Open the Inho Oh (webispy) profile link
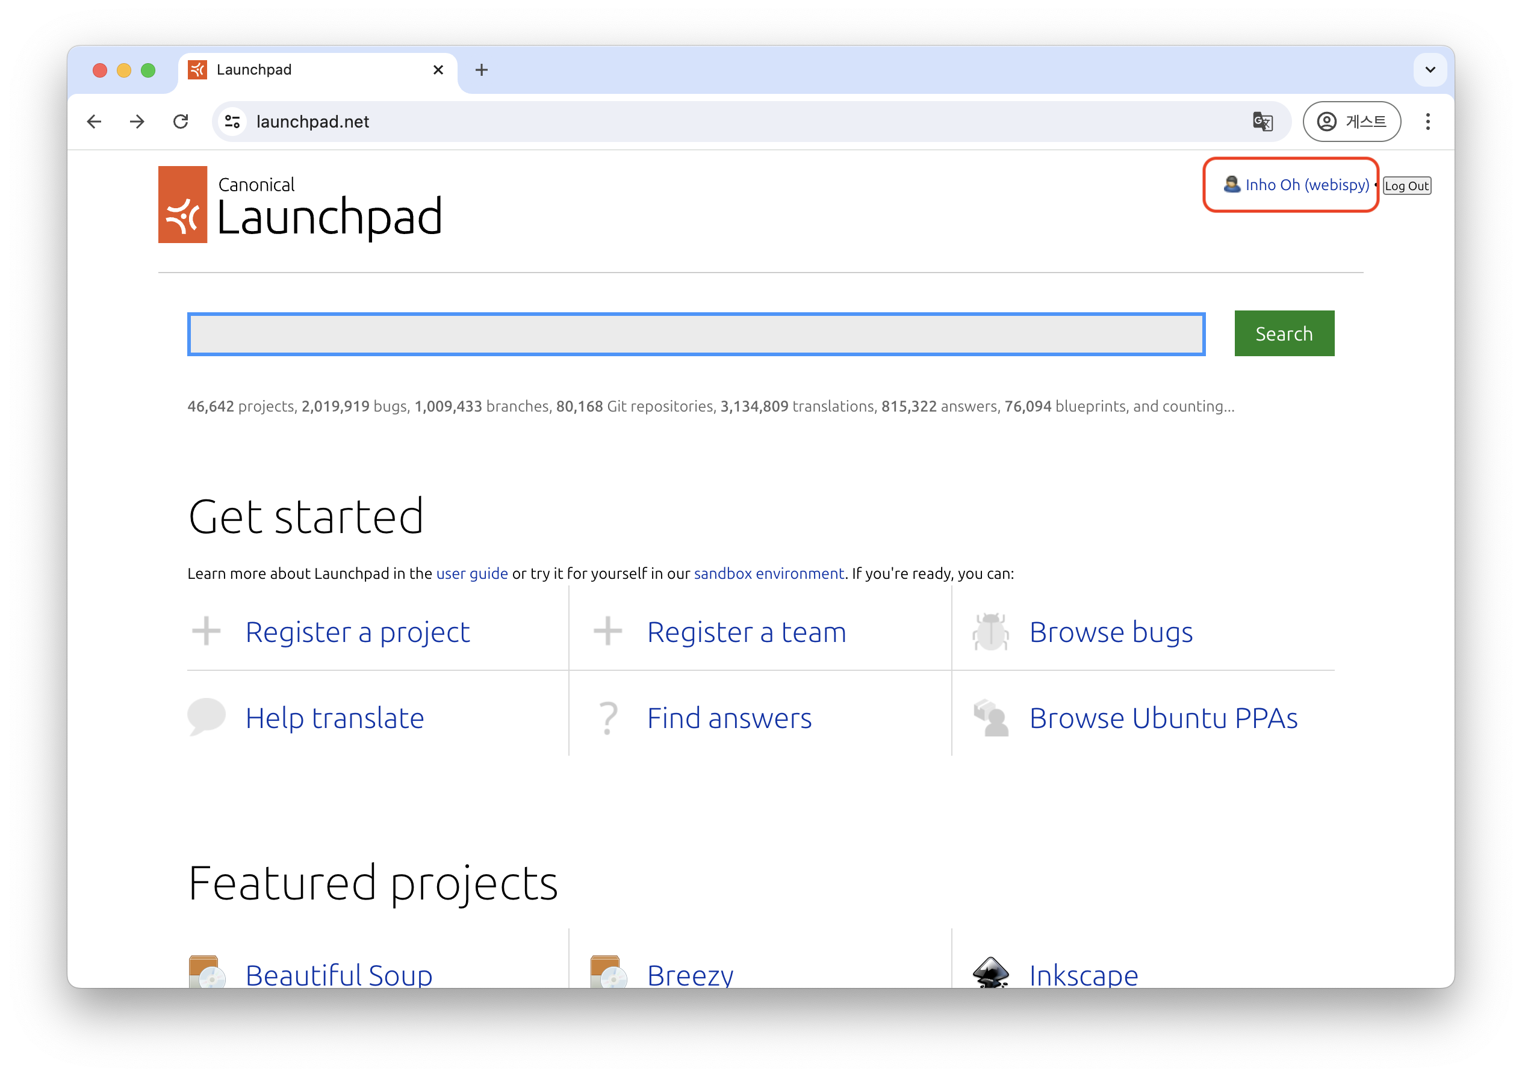Screen dimensions: 1522x1077 [1306, 184]
